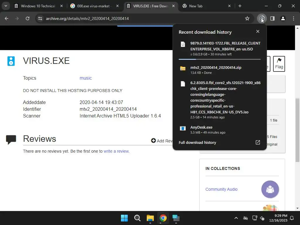Open the 6.2.8305.0.fbl_core2 iso download

pos(219,100)
